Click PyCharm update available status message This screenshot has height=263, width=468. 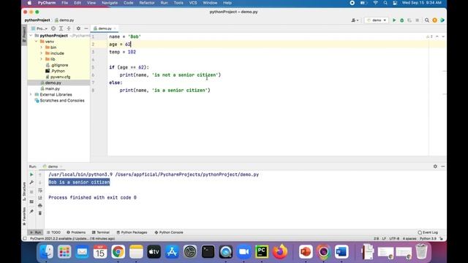(72, 239)
